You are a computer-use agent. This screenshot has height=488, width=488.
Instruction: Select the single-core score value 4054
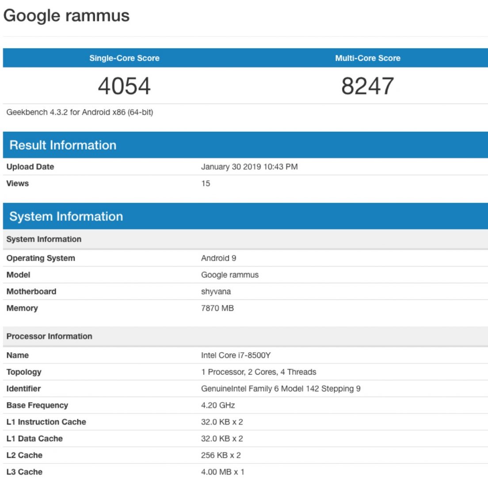(124, 86)
